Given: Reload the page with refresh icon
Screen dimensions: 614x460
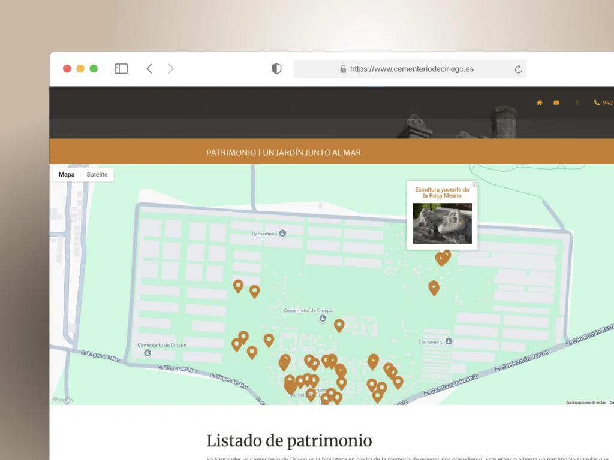Looking at the screenshot, I should pyautogui.click(x=518, y=69).
